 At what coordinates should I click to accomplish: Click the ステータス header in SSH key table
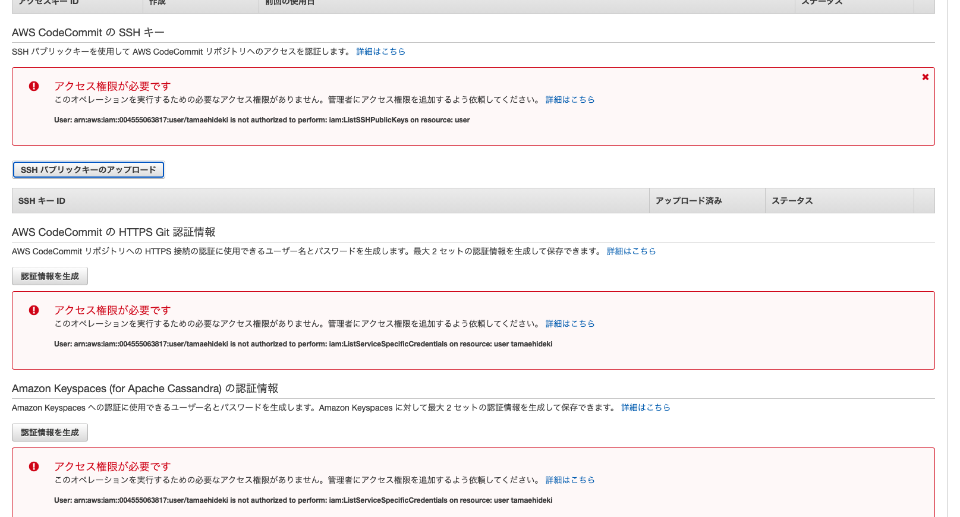(839, 201)
